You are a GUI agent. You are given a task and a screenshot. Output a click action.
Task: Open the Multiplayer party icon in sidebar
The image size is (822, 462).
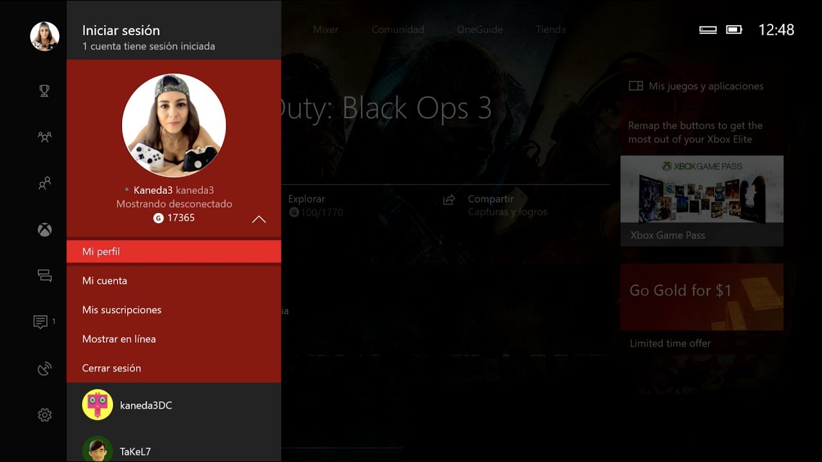[44, 137]
